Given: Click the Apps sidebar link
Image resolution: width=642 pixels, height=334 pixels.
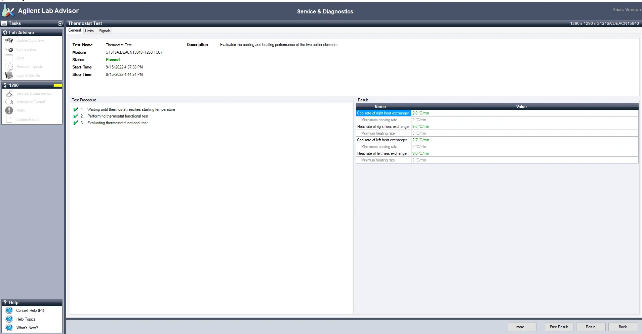Looking at the screenshot, I should 21,58.
